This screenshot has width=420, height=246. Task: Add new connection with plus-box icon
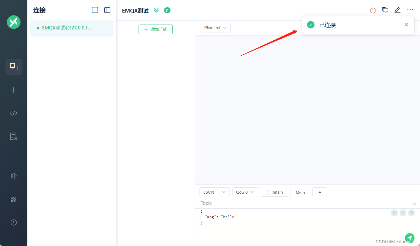point(95,10)
